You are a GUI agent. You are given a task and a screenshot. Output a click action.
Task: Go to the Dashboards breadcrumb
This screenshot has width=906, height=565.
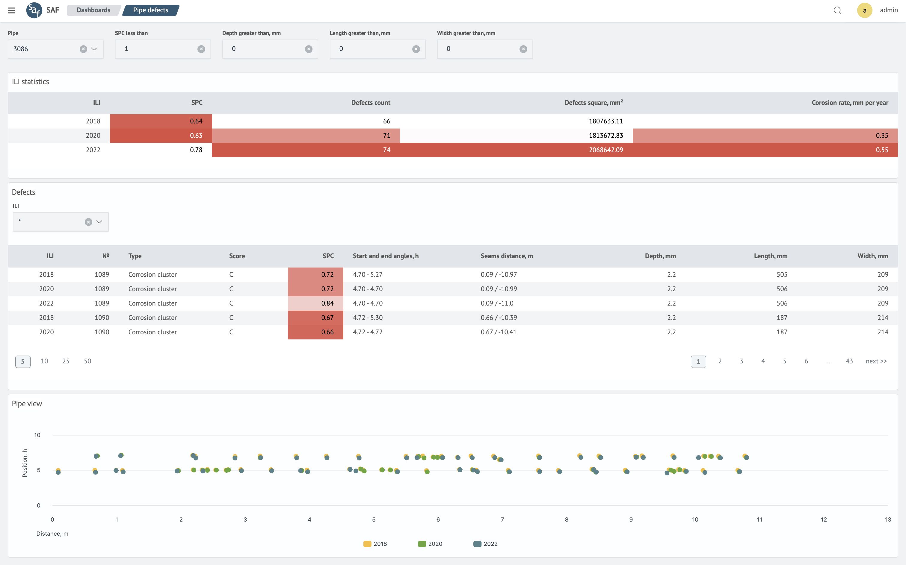pos(93,10)
